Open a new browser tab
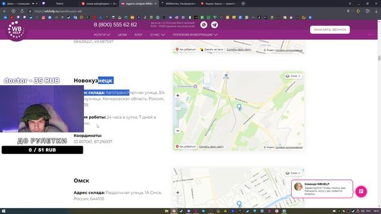Image resolution: width=381 pixels, height=214 pixels. coord(243,4)
